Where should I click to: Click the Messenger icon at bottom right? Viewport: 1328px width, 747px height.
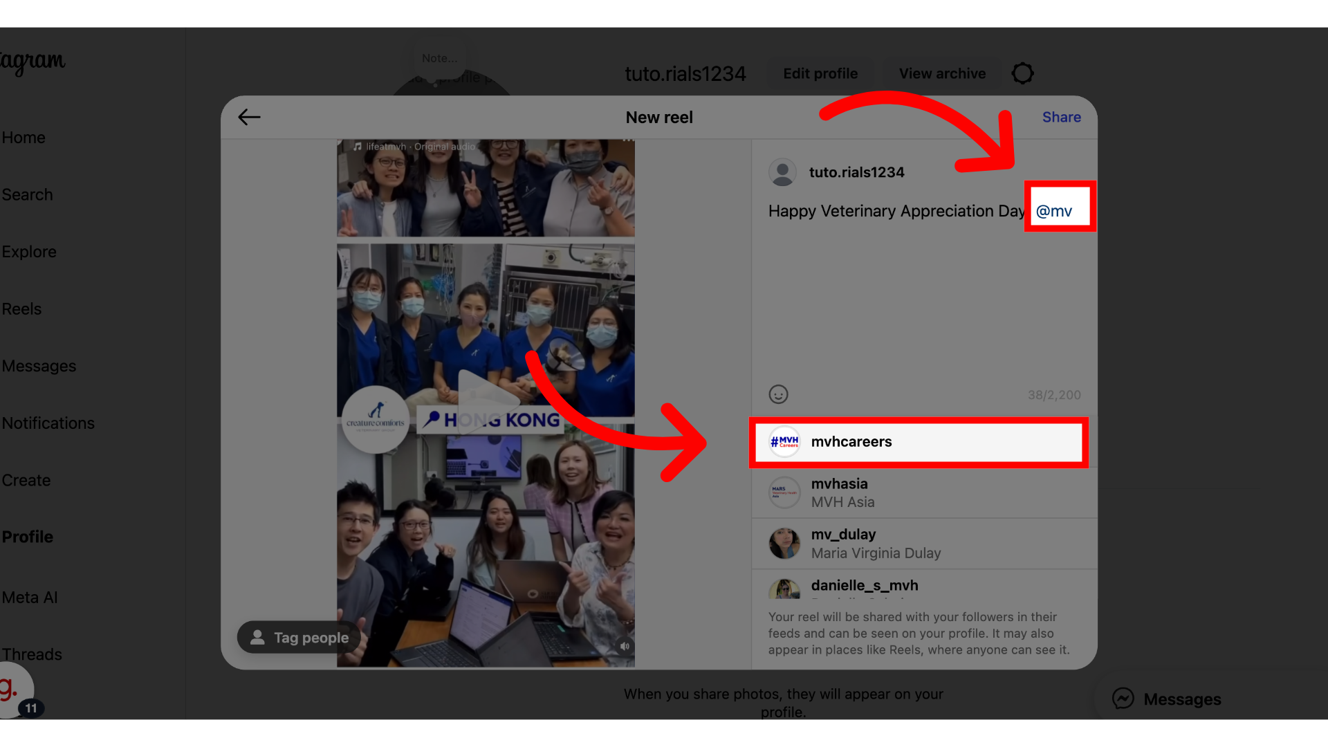[1123, 699]
